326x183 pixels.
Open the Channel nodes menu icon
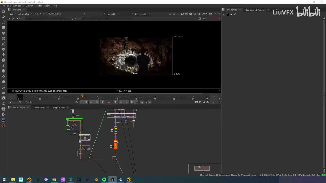click(3, 27)
